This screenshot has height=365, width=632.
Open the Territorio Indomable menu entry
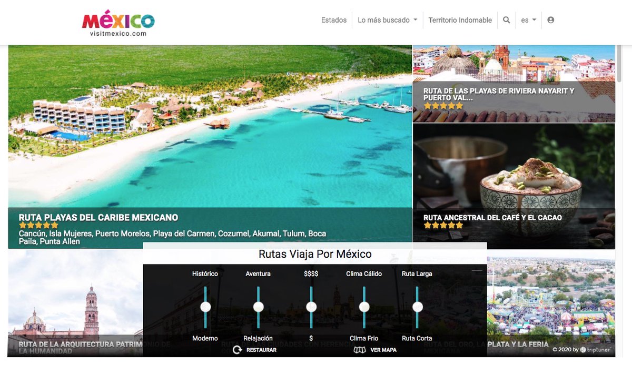pos(460,19)
